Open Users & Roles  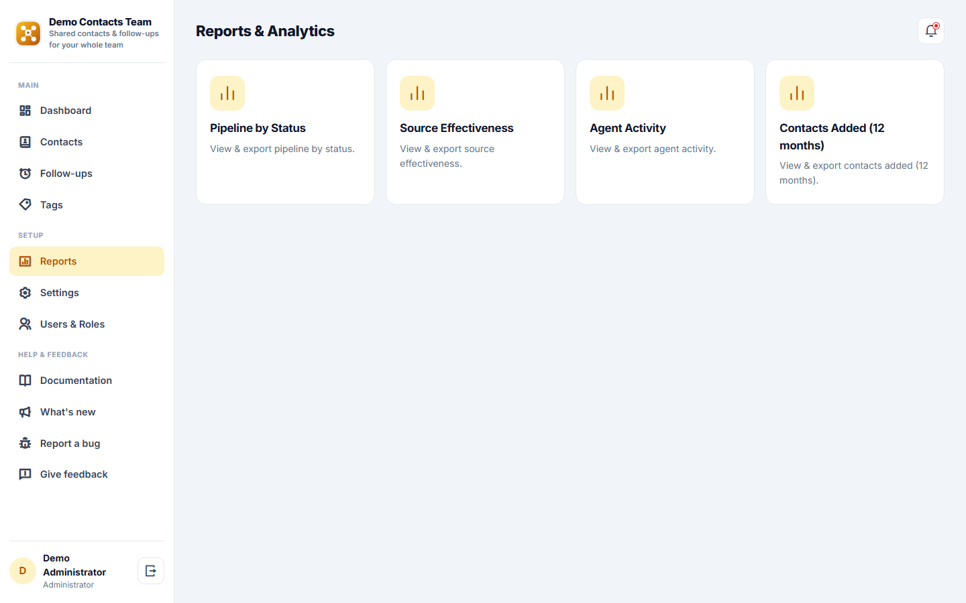tap(87, 324)
